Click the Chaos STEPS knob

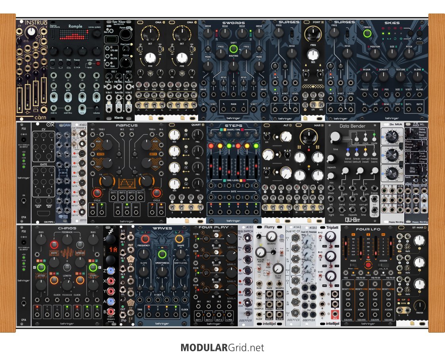point(93,285)
